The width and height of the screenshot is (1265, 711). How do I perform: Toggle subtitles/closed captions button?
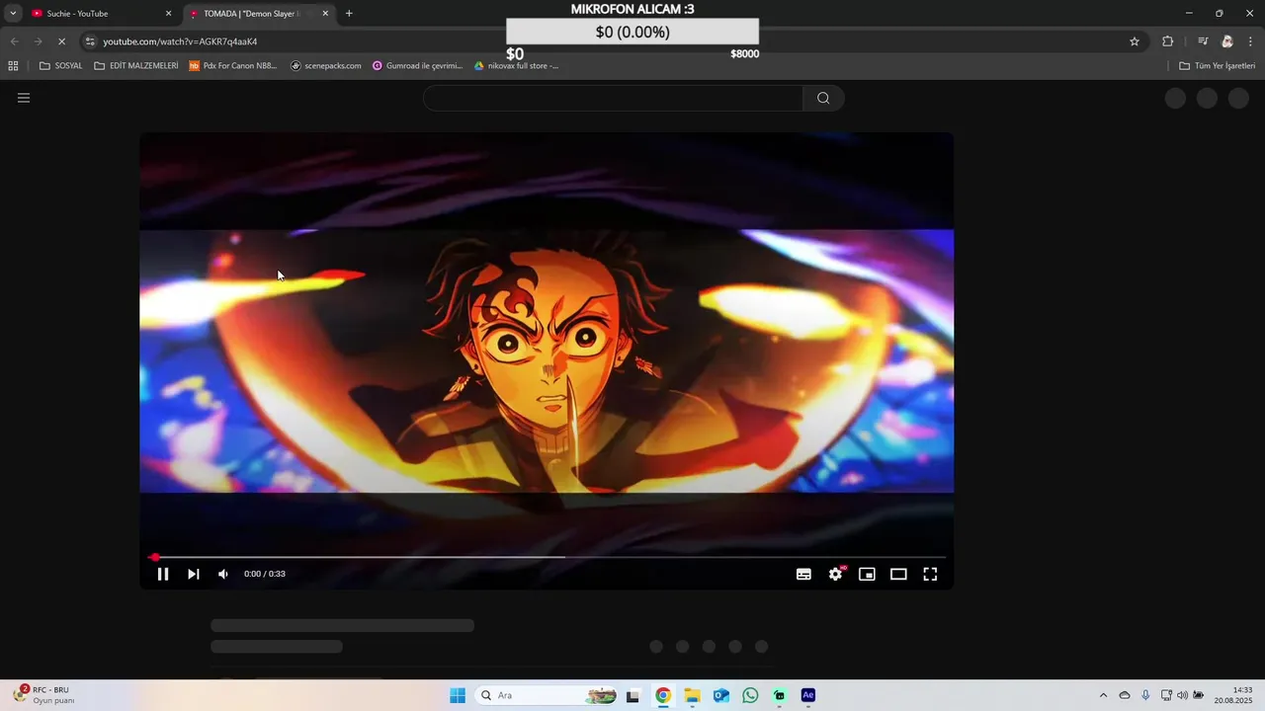click(x=804, y=574)
